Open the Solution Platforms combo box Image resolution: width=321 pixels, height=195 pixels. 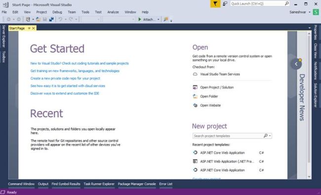coord(119,19)
